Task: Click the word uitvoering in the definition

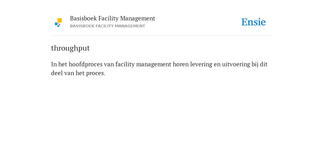Action: click(x=236, y=64)
